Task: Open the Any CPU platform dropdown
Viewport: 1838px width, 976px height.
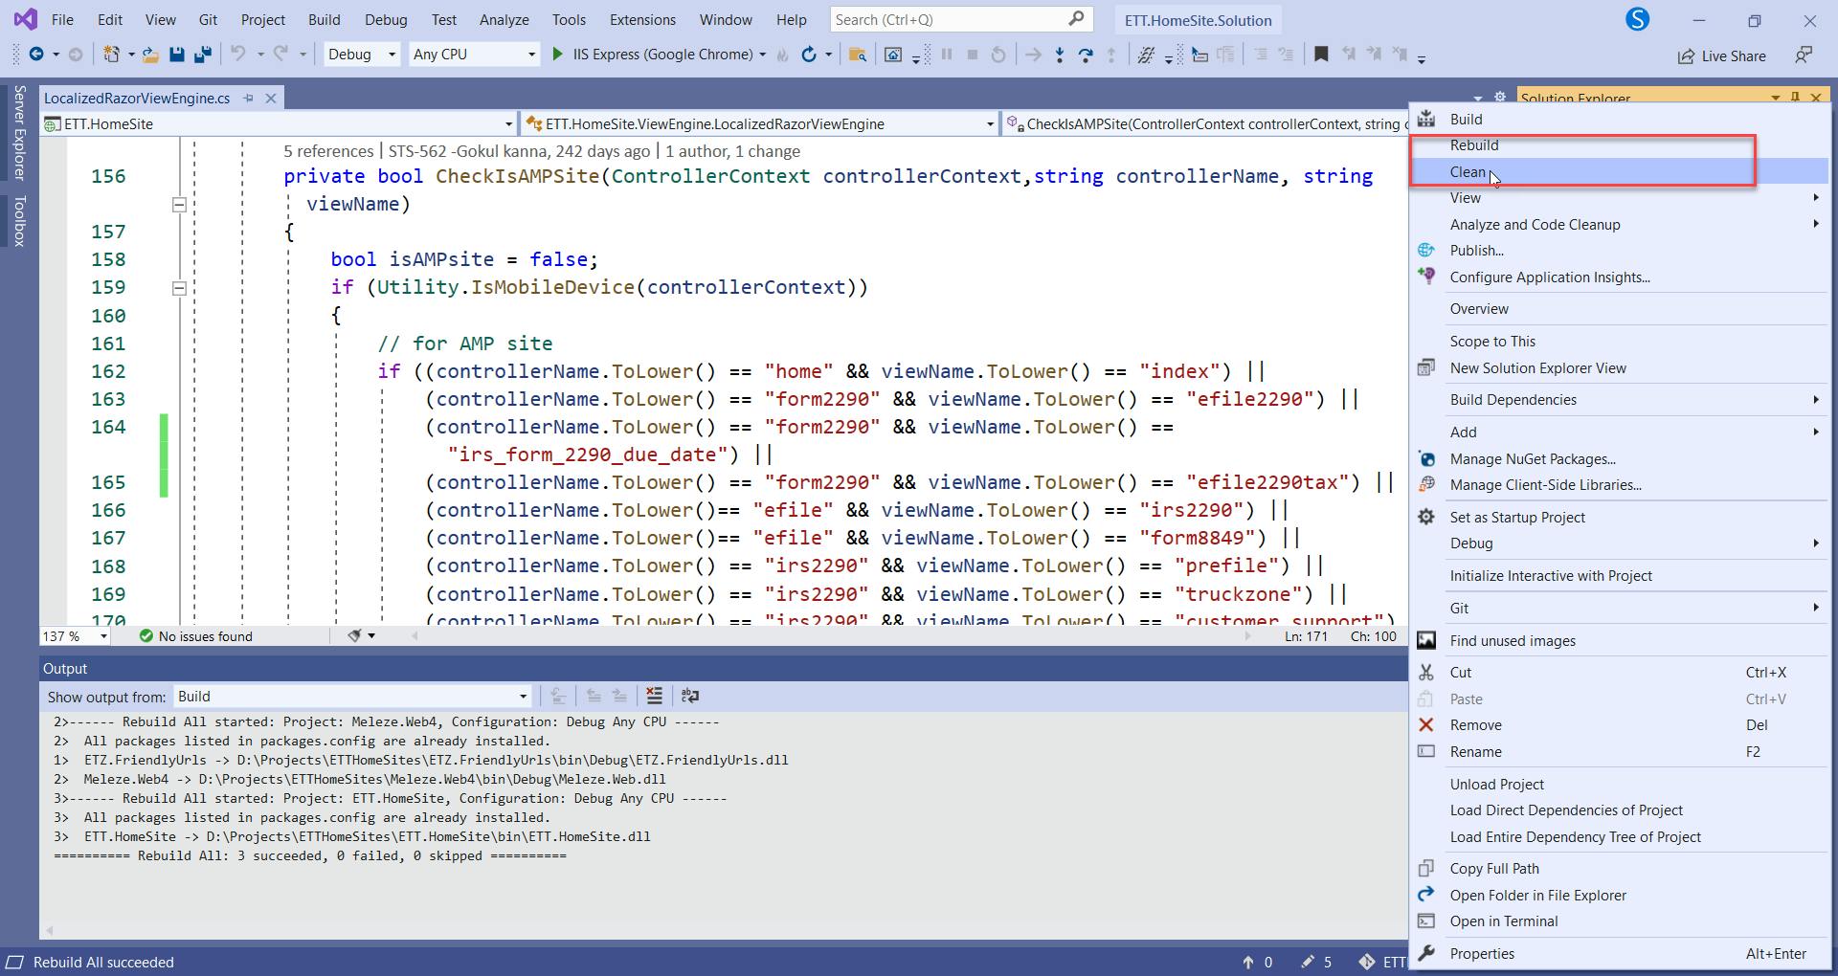Action: (474, 55)
